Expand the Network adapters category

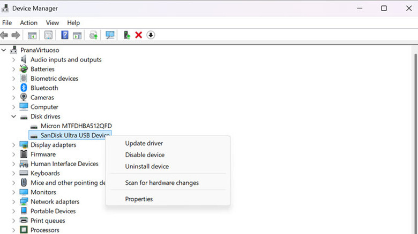pyautogui.click(x=13, y=202)
